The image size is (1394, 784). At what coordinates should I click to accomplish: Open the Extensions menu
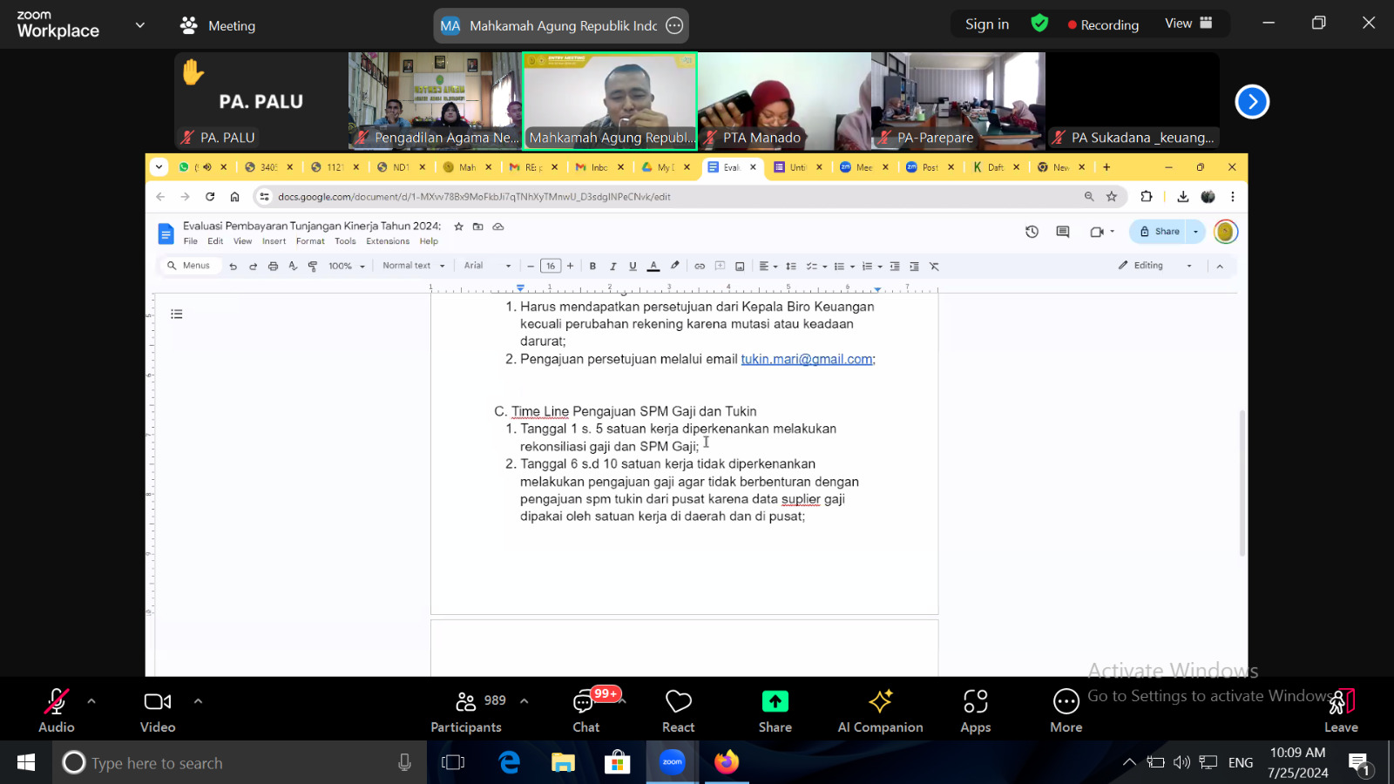388,241
